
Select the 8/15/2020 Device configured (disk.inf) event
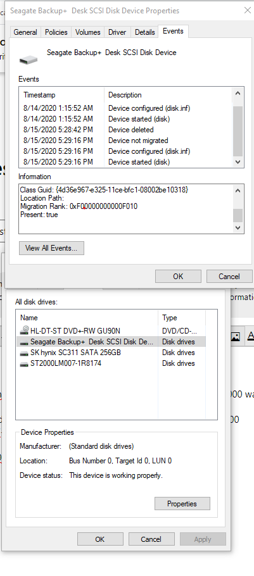pos(125,151)
